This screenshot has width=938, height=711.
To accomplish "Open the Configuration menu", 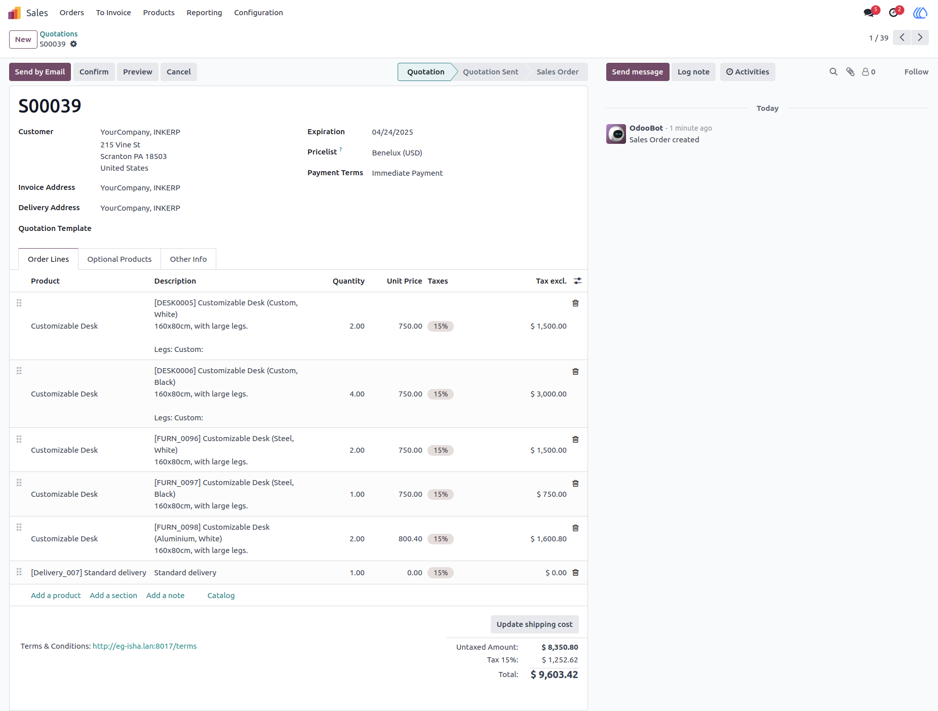I will click(258, 13).
